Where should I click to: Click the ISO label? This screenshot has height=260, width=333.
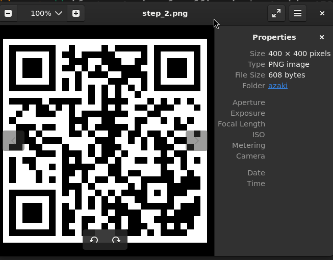[x=259, y=135]
